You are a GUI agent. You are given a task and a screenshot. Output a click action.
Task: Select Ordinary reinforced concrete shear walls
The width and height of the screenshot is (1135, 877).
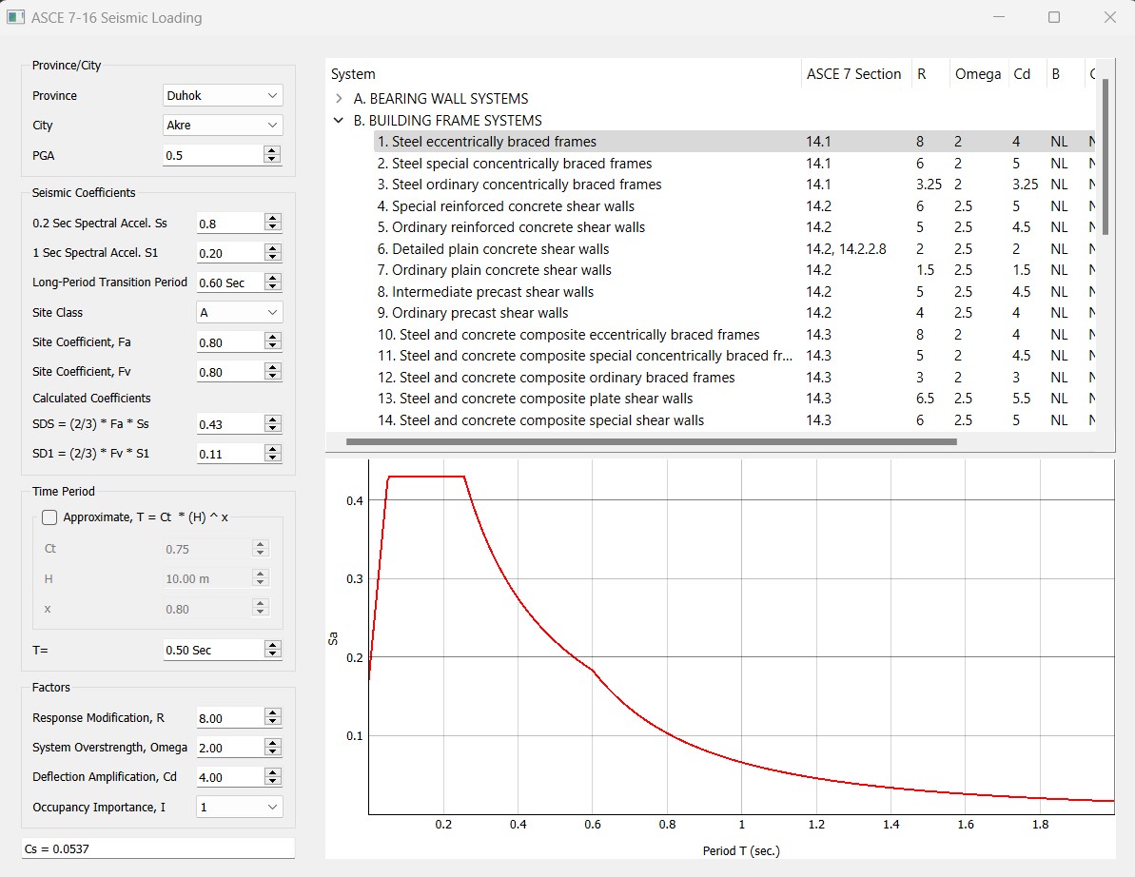pos(734,227)
